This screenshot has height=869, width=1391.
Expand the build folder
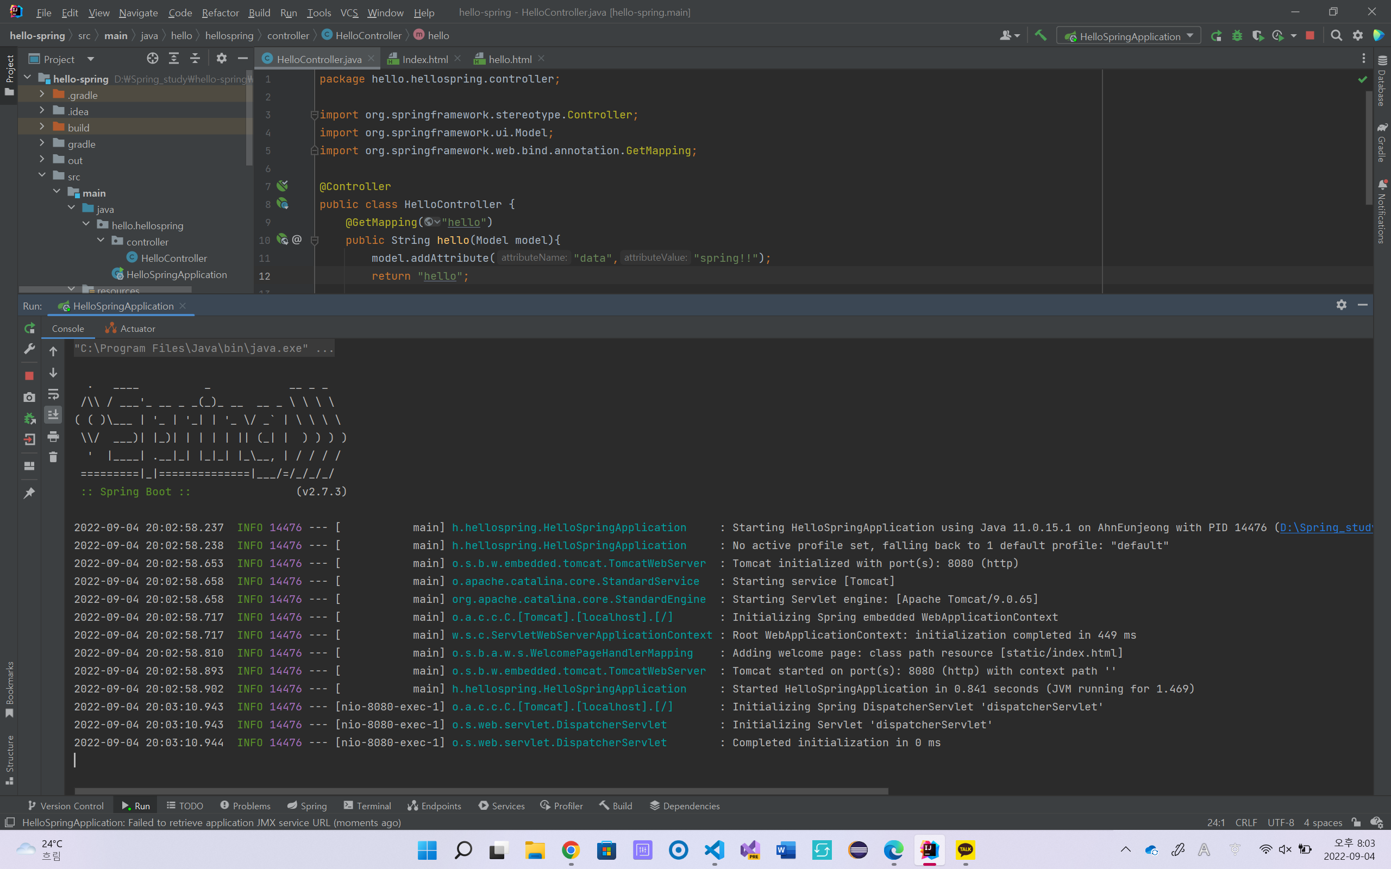[x=42, y=127]
